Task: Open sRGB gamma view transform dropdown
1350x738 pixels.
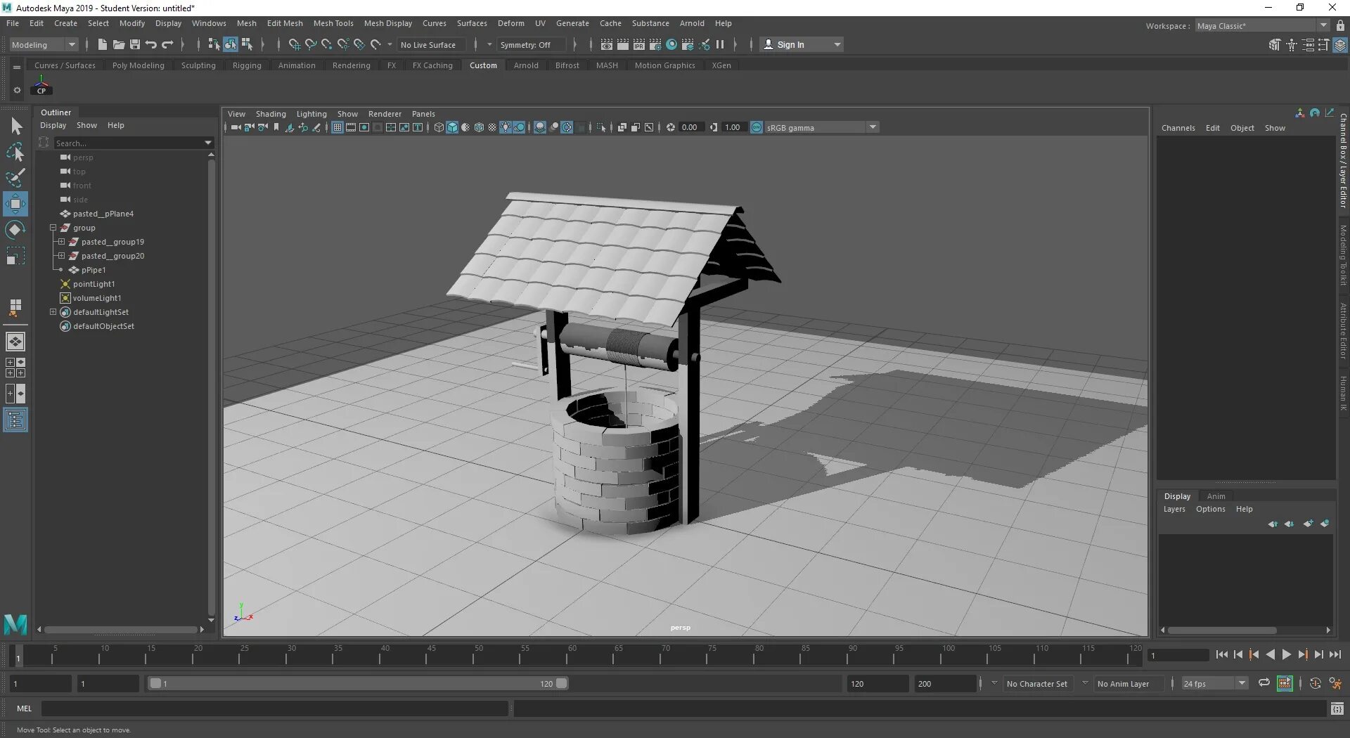Action: tap(821, 127)
